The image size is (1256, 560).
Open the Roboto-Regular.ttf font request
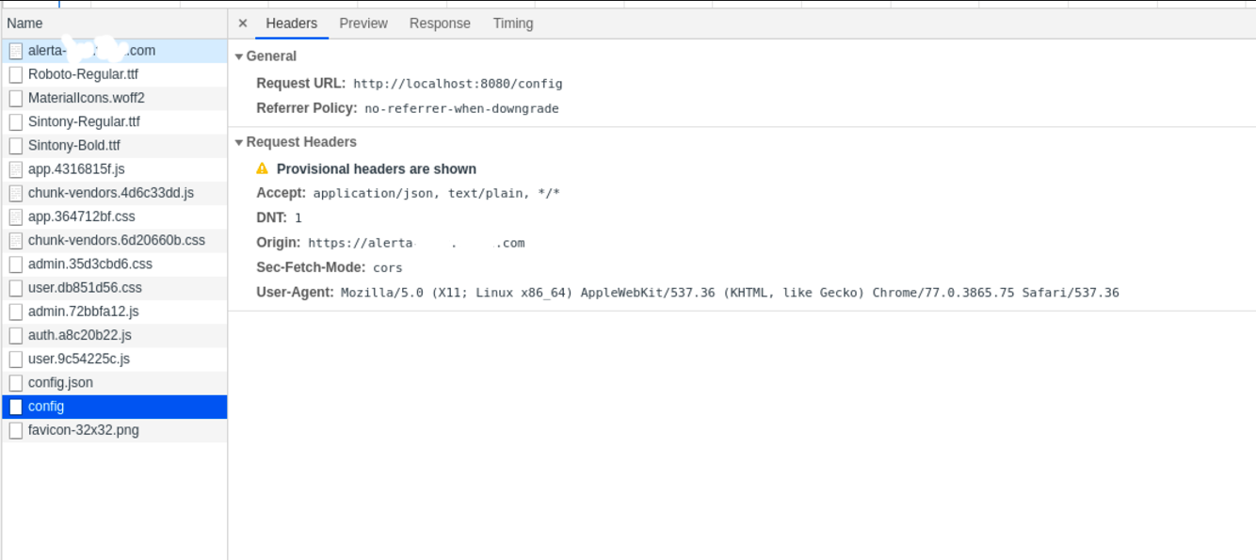pos(83,73)
